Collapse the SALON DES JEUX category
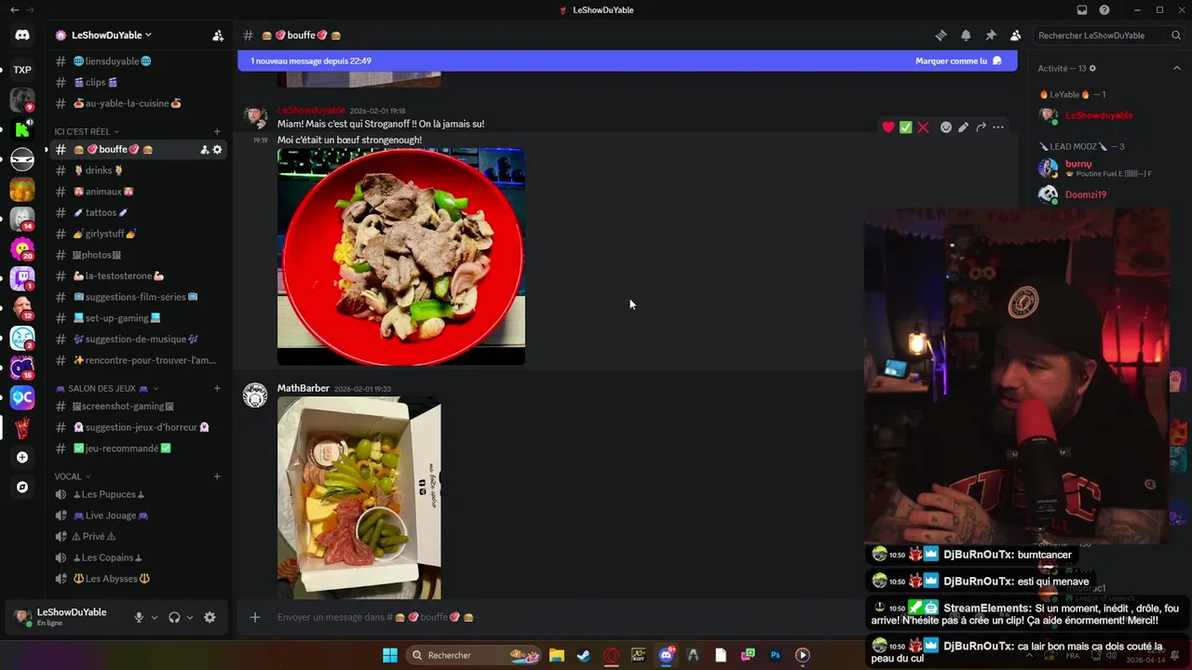Image resolution: width=1192 pixels, height=670 pixels. [107, 388]
